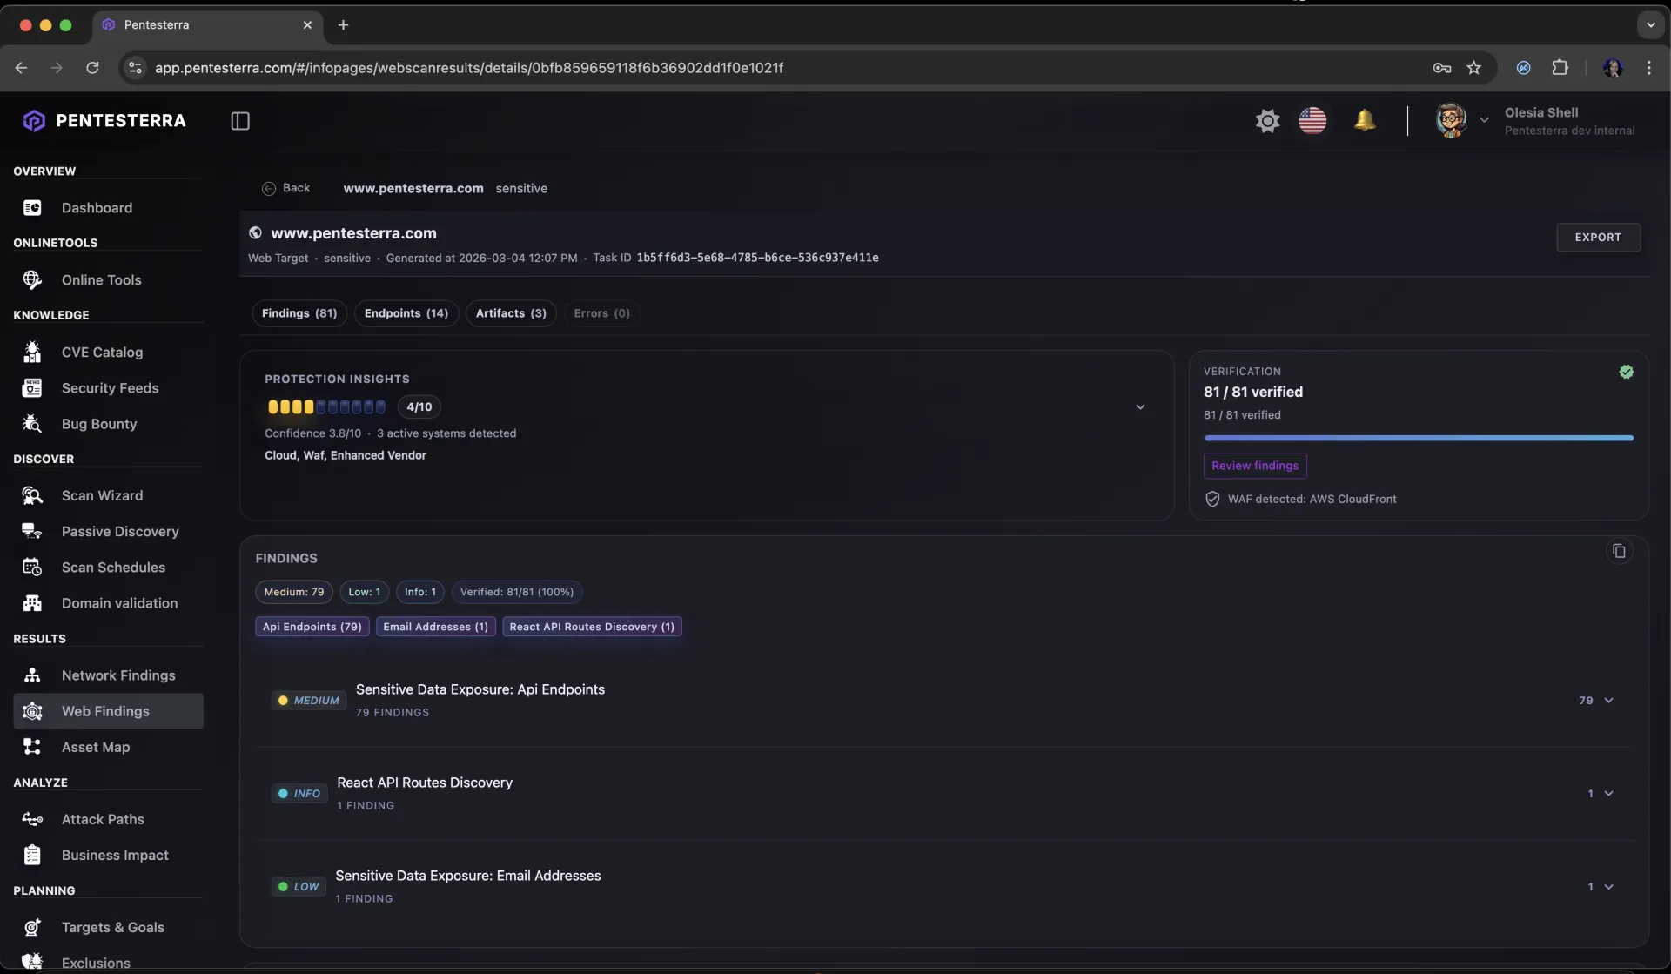Open Bug Bounty in sidebar

(x=98, y=424)
